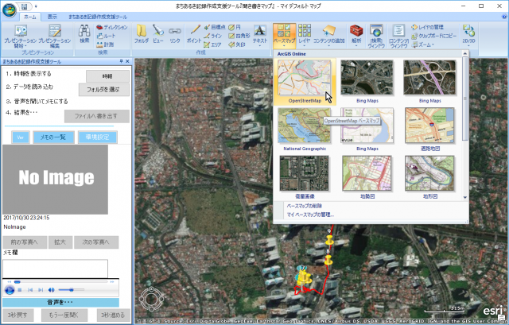Switch to the ホーム ribbon tab

(30, 17)
